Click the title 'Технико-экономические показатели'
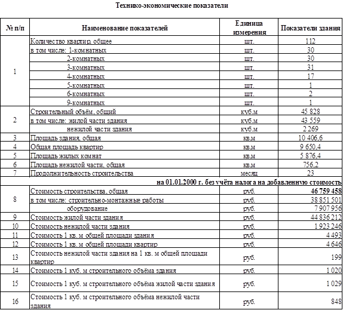The height and width of the screenshot is (310, 343). point(171,5)
